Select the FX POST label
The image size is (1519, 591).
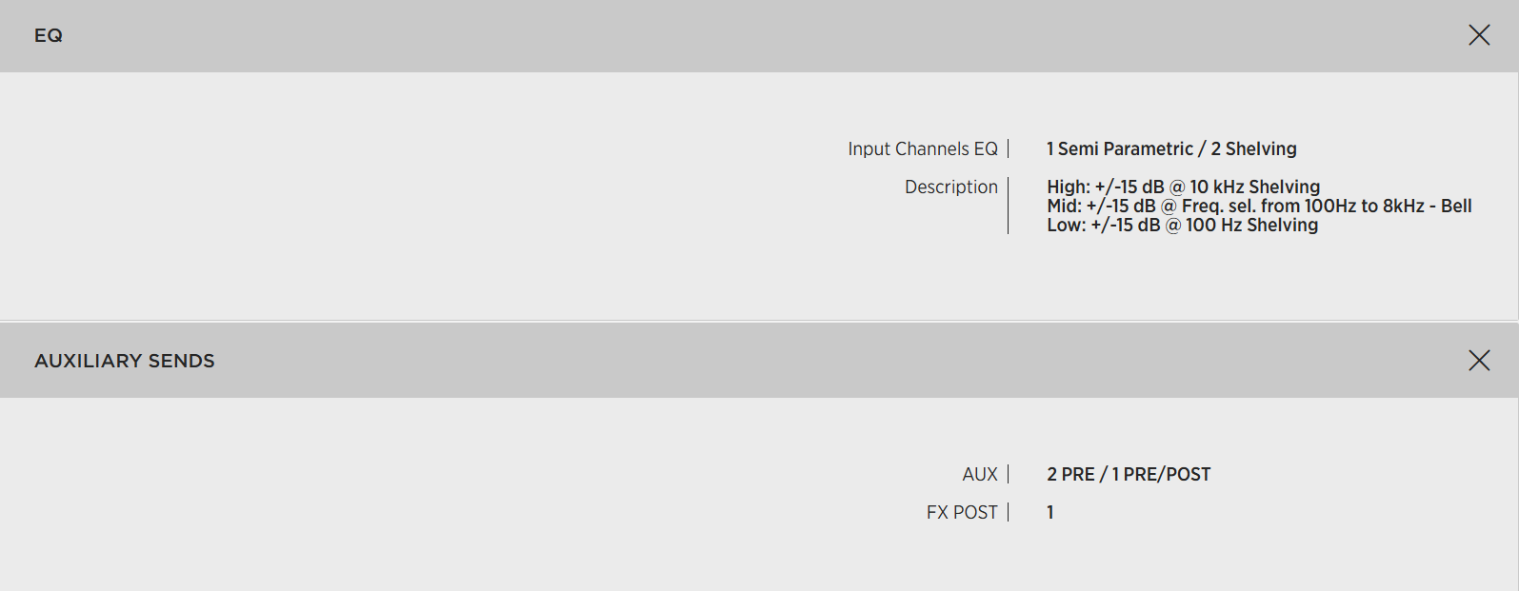[961, 513]
